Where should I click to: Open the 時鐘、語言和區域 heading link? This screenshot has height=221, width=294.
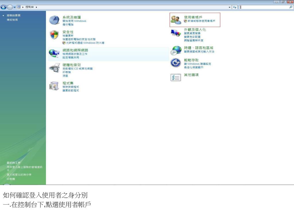[x=199, y=48]
